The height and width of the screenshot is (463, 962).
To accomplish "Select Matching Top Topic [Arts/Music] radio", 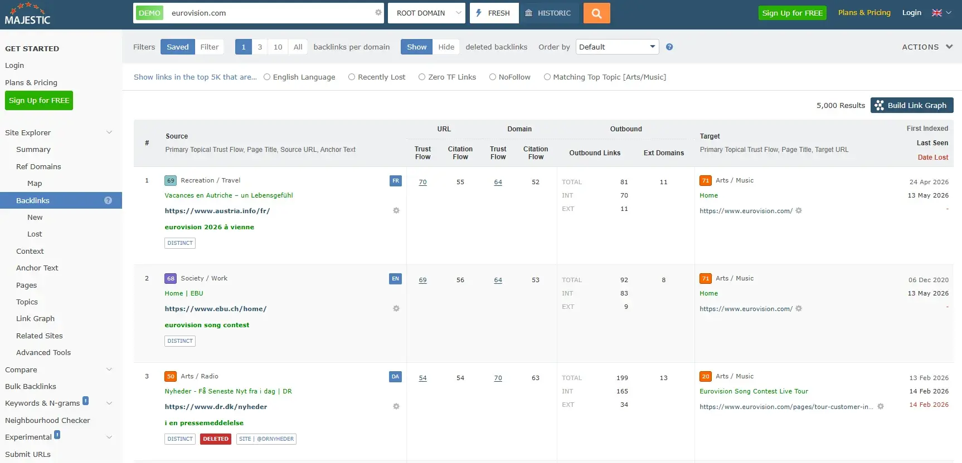I will pyautogui.click(x=547, y=77).
